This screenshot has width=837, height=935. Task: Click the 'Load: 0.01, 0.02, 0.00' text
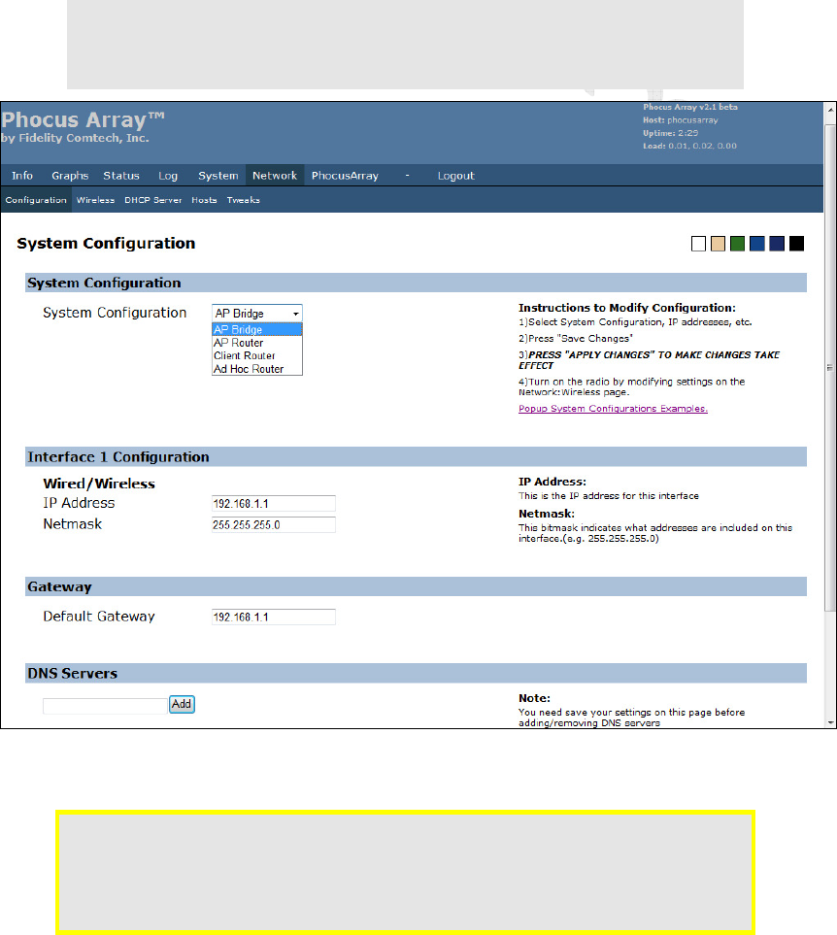[x=689, y=146]
